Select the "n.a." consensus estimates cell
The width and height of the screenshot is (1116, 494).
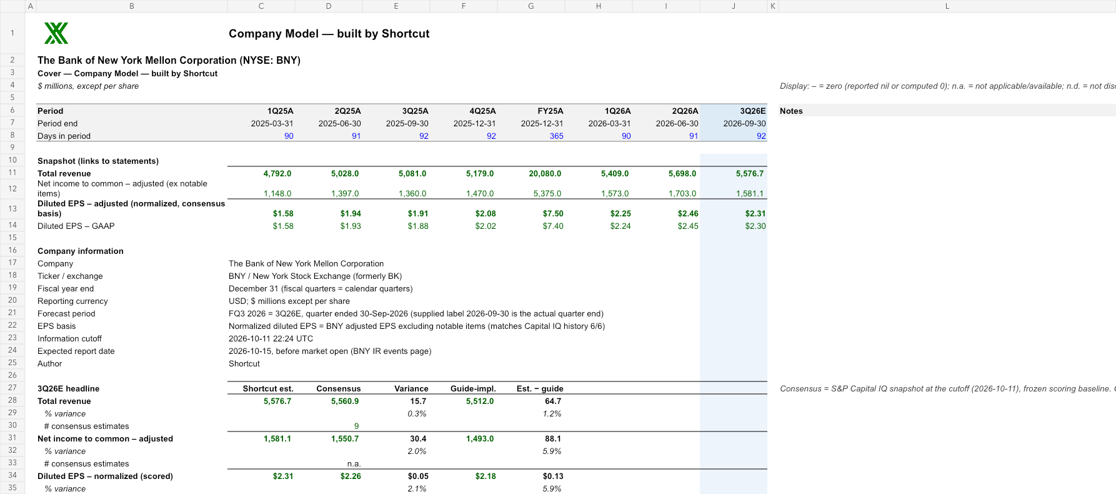pyautogui.click(x=354, y=463)
